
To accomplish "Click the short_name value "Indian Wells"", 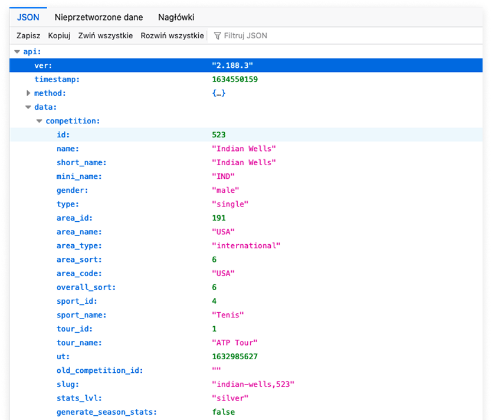I will tap(244, 162).
